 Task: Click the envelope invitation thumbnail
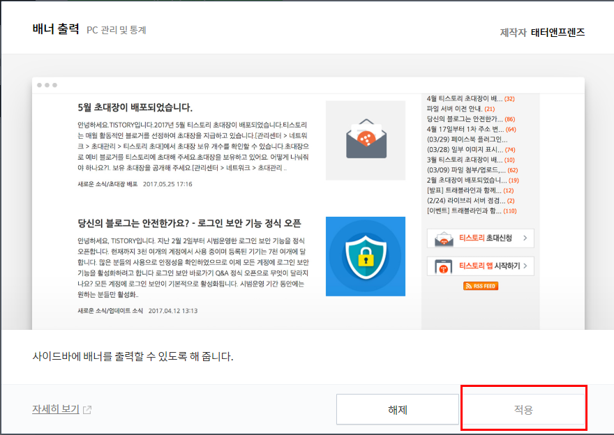(366, 140)
